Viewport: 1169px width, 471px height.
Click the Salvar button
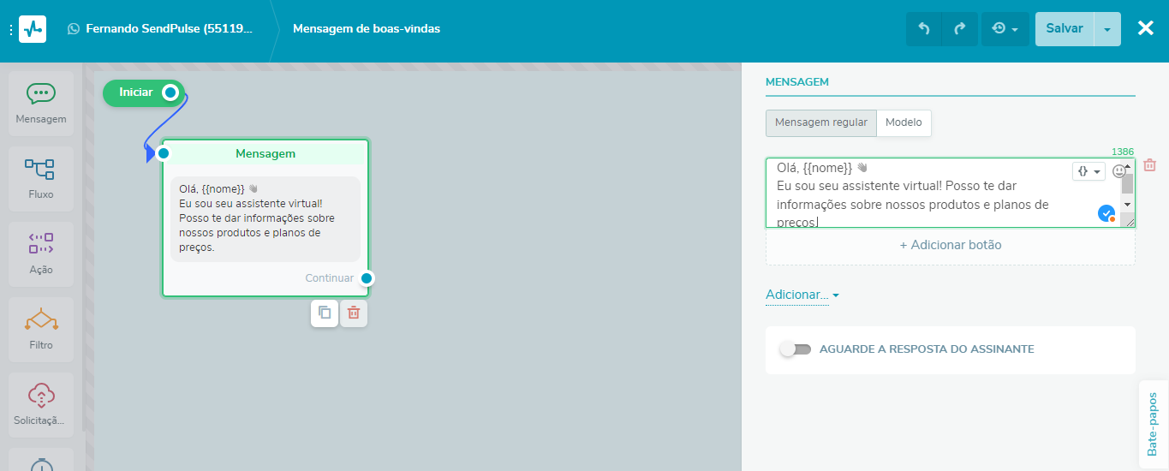1065,28
